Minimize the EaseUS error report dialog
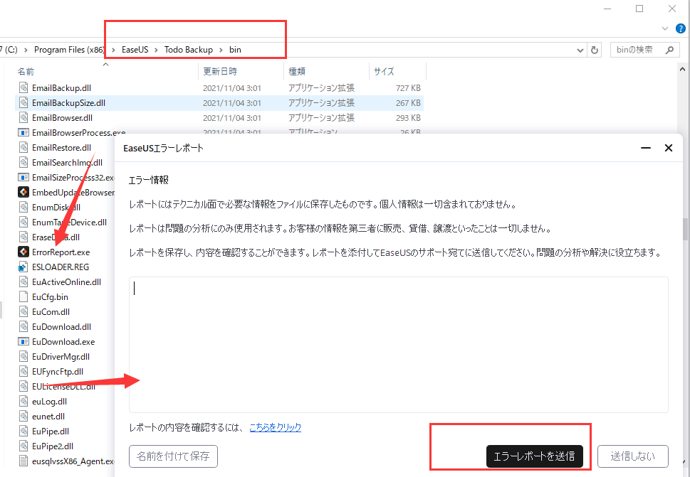The width and height of the screenshot is (690, 477). click(646, 148)
